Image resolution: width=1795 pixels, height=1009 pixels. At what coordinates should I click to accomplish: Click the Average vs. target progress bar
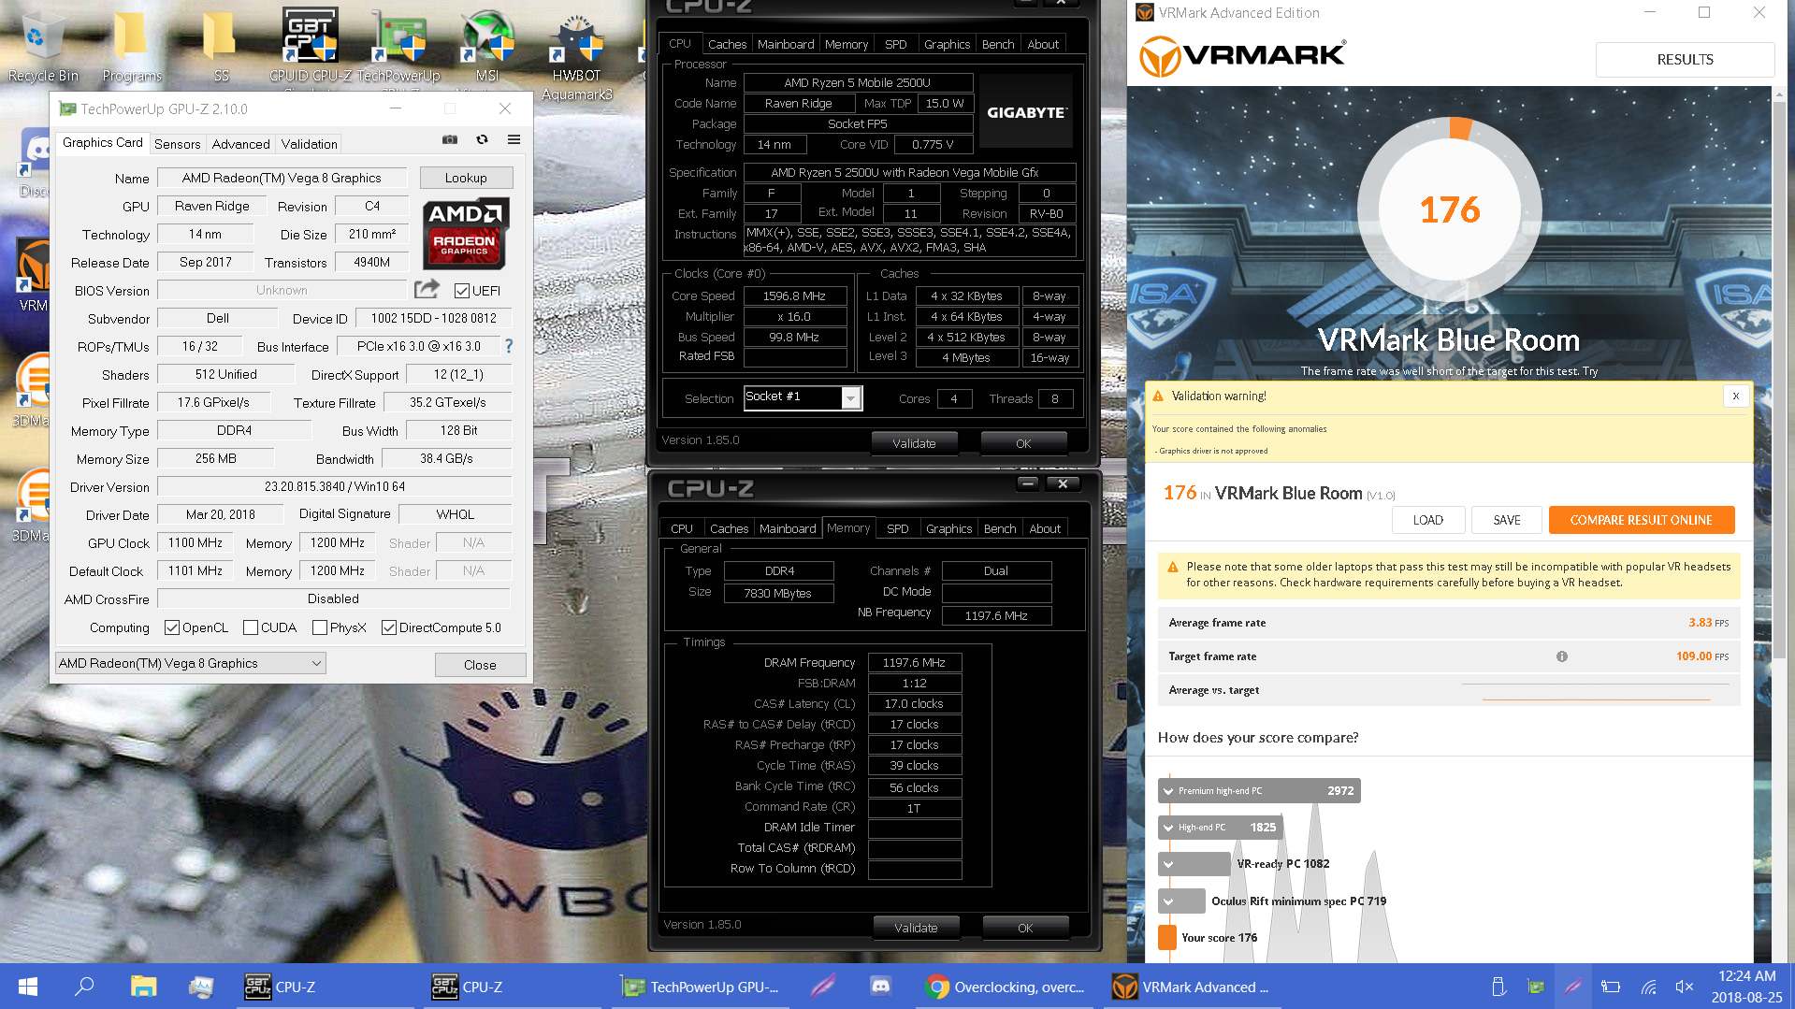point(1596,692)
